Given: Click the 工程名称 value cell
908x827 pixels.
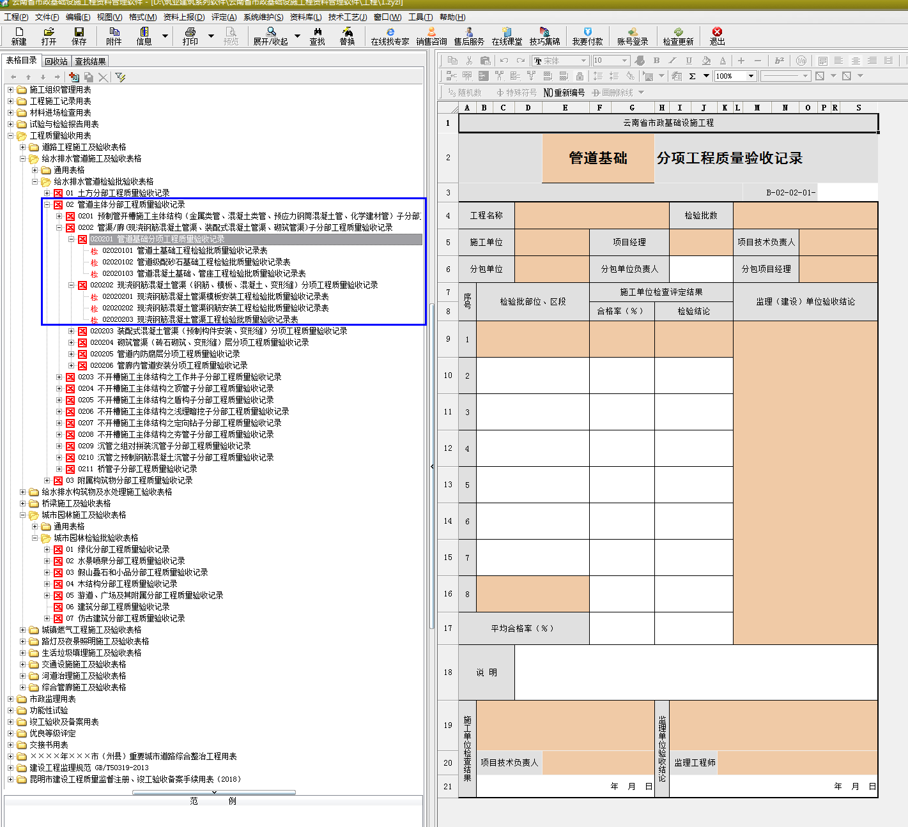Looking at the screenshot, I should click(x=592, y=216).
